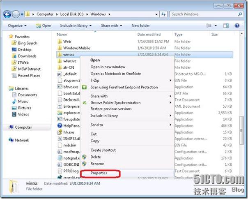Click the Forefront shield icon in menu

click(84, 87)
